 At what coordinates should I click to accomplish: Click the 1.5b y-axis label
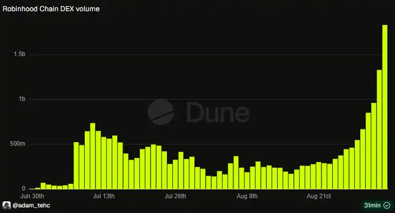coord(19,54)
